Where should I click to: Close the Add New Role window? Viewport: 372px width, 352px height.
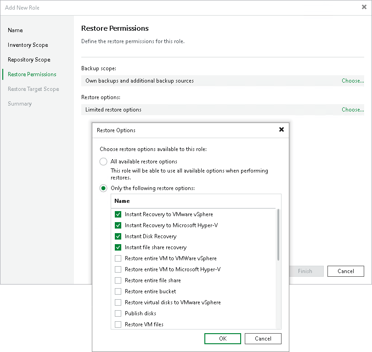[364, 7]
